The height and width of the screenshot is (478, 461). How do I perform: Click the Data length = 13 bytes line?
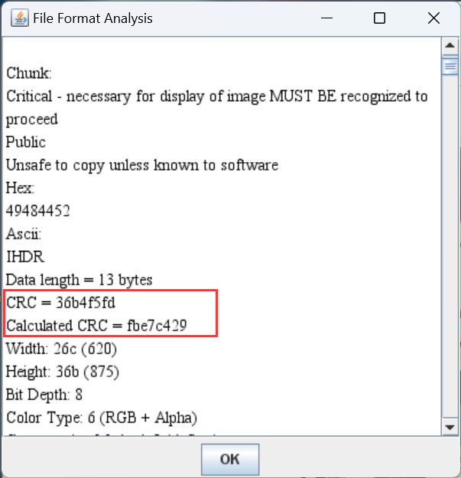pos(80,280)
